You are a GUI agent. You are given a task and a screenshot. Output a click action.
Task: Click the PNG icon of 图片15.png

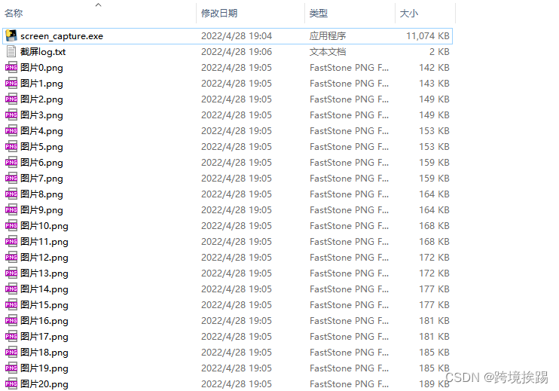pos(11,305)
